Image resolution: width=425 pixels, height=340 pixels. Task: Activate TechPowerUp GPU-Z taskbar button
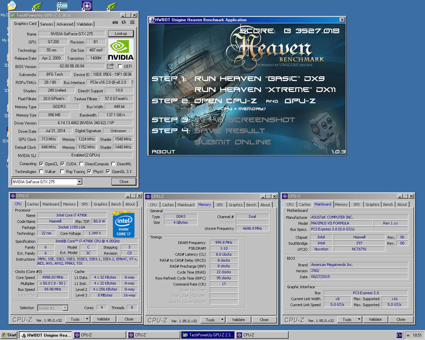(x=208, y=335)
